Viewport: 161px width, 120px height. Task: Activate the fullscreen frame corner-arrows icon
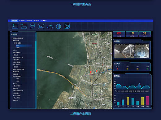pyautogui.click(x=41, y=26)
